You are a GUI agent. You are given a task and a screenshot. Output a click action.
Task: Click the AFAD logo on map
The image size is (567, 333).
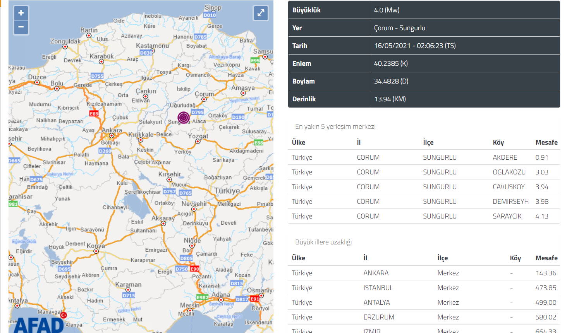pos(39,325)
